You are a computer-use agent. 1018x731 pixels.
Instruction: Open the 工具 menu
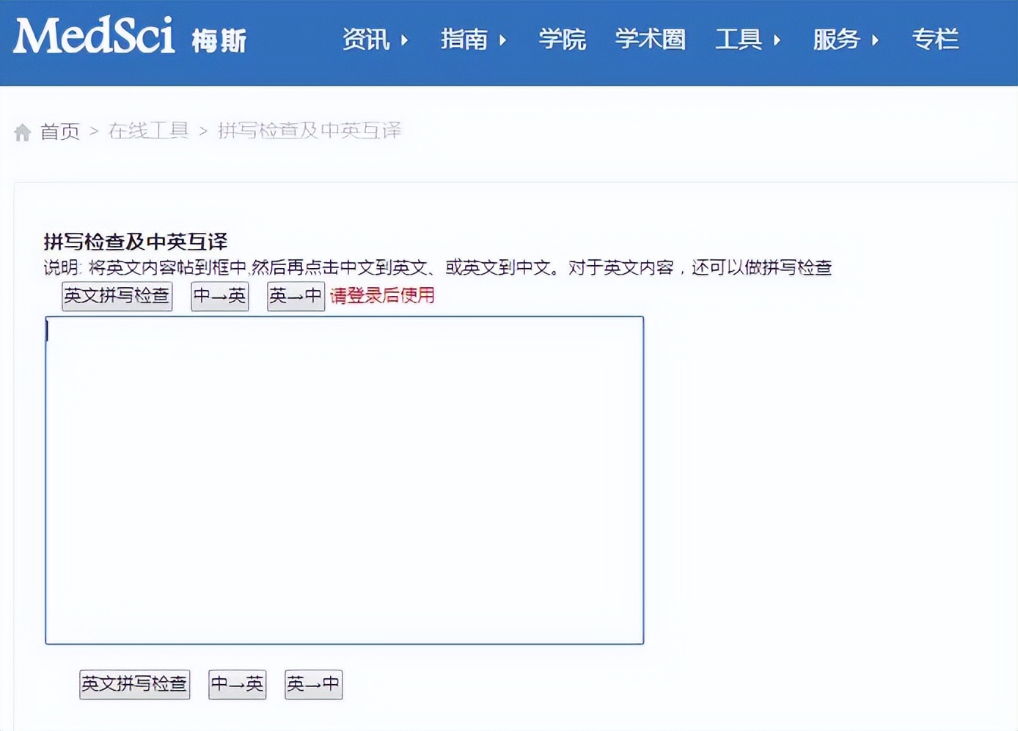point(739,39)
